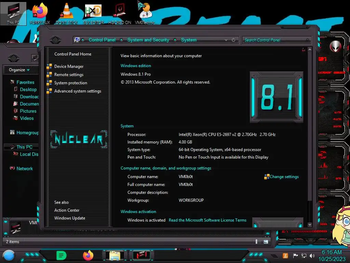Click the Windows Start orb
Screen dimensions: 350x263
(x=9, y=256)
